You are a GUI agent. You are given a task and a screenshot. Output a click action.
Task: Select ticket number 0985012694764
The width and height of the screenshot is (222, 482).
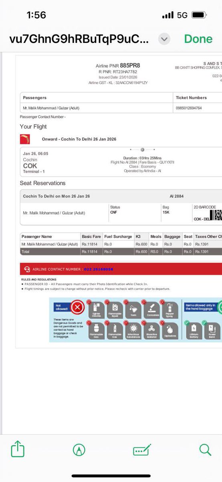(x=189, y=108)
